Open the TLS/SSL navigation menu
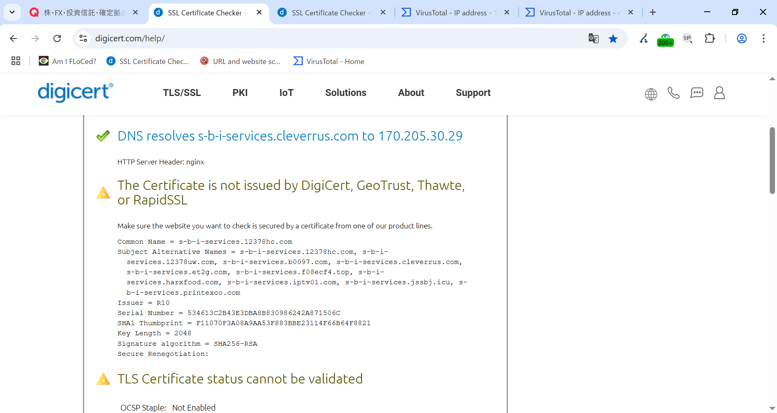Viewport: 777px width, 413px height. coord(182,93)
